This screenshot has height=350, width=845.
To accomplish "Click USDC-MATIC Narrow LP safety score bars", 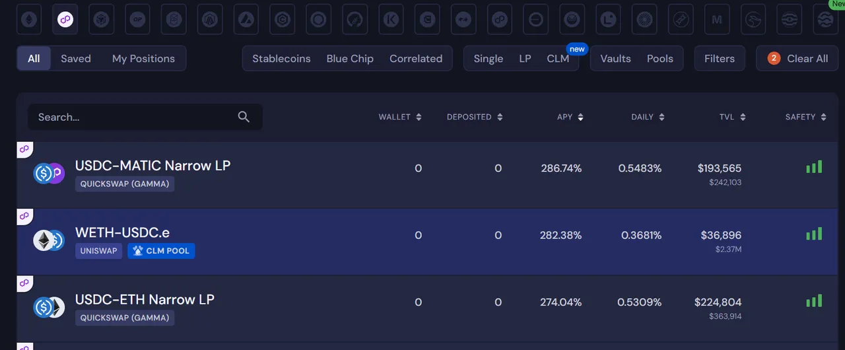I will click(x=814, y=167).
